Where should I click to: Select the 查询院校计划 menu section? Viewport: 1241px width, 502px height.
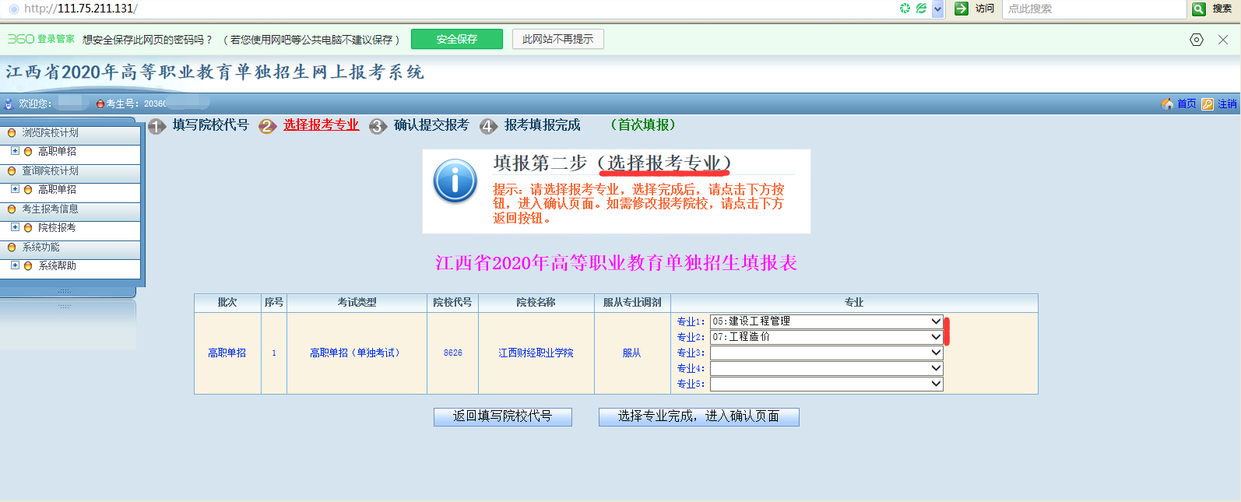coord(50,170)
